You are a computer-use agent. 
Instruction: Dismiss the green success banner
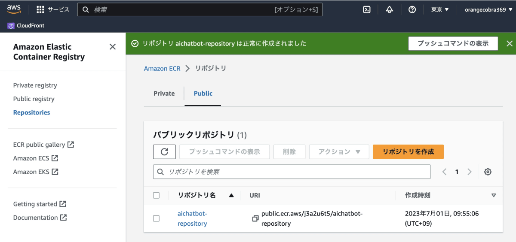pos(510,43)
